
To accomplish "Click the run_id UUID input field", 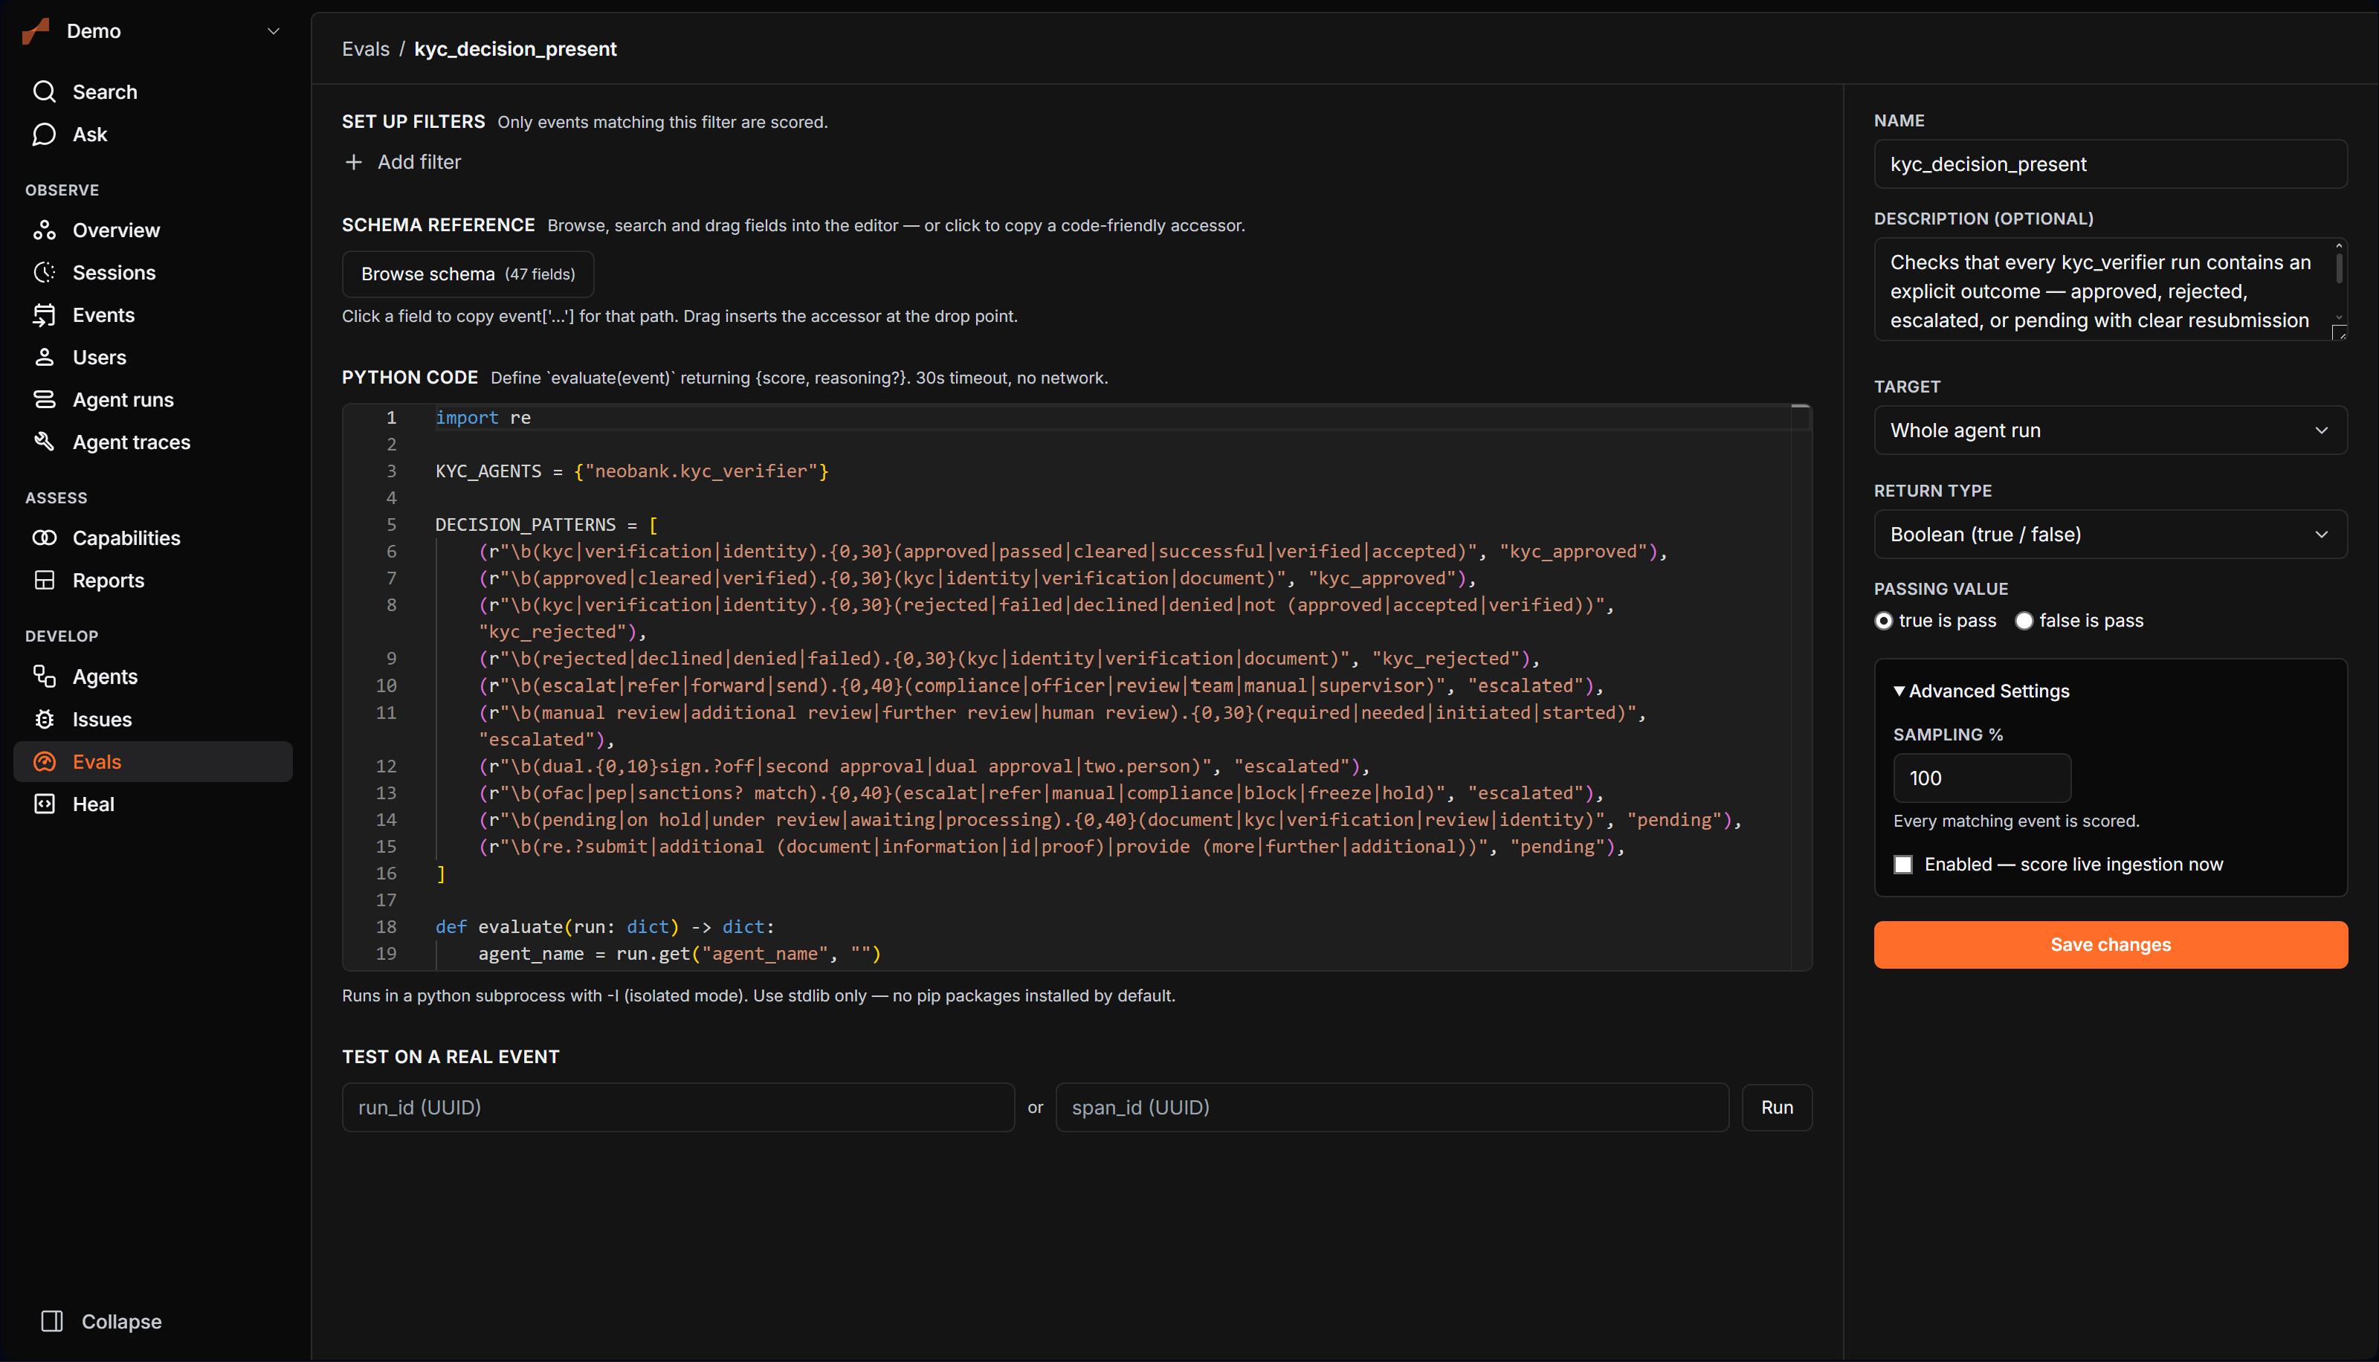I will (678, 1108).
